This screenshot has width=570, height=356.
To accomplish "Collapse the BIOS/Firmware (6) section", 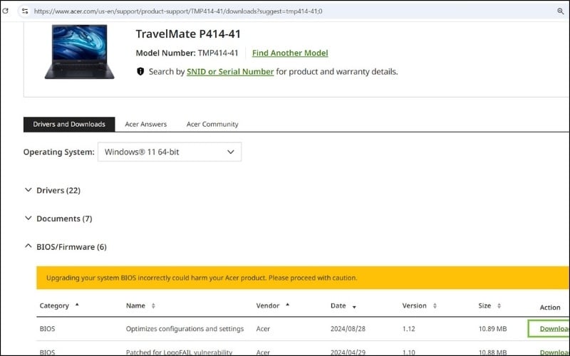I will click(x=28, y=247).
